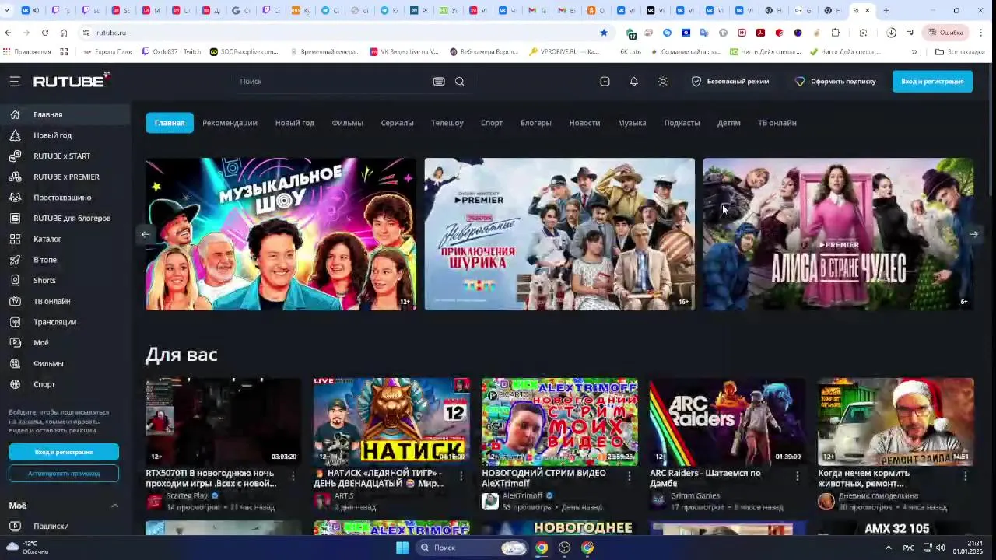The height and width of the screenshot is (560, 996).
Task: Open В топе sidebar item
Action: (x=65, y=260)
